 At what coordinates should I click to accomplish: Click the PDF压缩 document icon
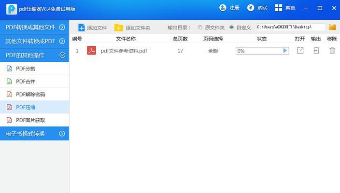[9, 107]
